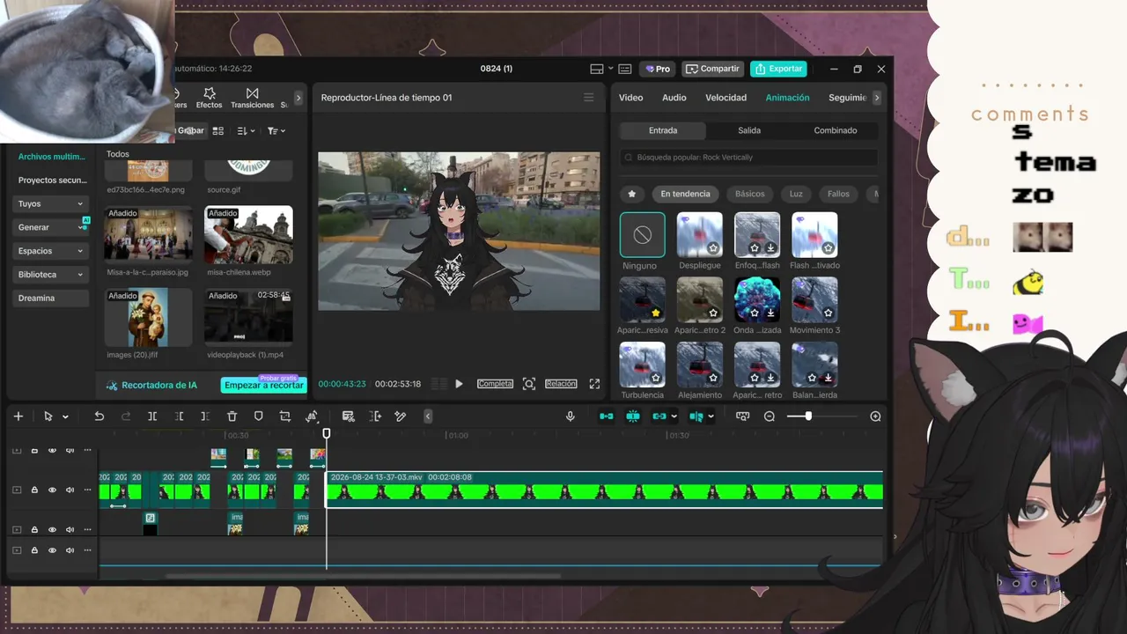This screenshot has width=1127, height=634.
Task: Select the Salida animation tab
Action: click(749, 130)
